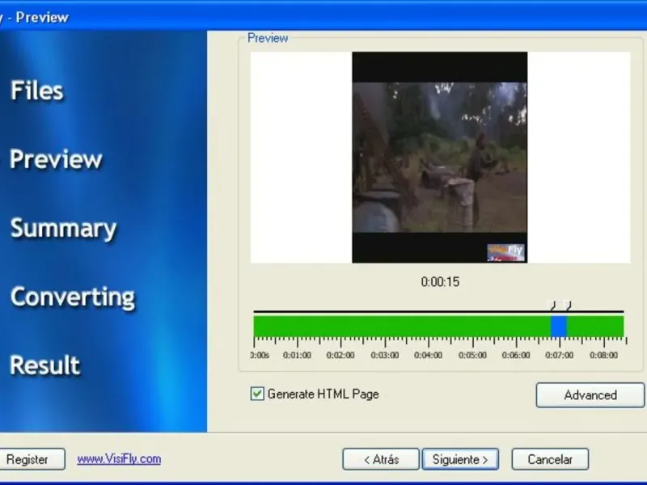This screenshot has height=485, width=647.
Task: Cancel the wizard with Cancelar
Action: [550, 459]
